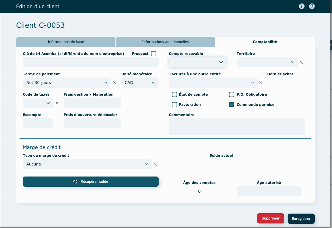Open the Informations additionnelles tab
Image resolution: width=332 pixels, height=228 pixels.
(x=165, y=42)
